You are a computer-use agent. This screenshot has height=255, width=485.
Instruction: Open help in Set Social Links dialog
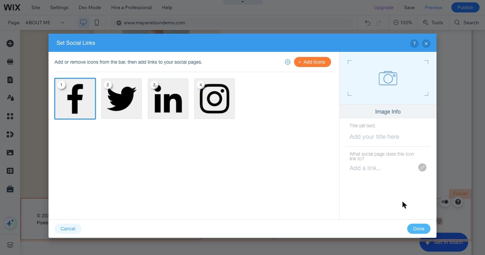tap(414, 43)
